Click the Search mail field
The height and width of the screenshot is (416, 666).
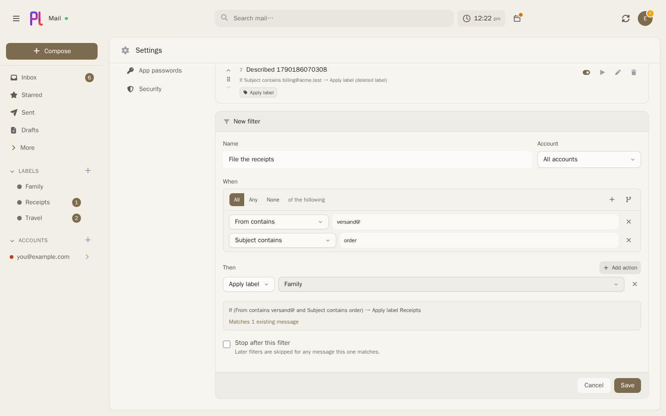[x=334, y=18]
